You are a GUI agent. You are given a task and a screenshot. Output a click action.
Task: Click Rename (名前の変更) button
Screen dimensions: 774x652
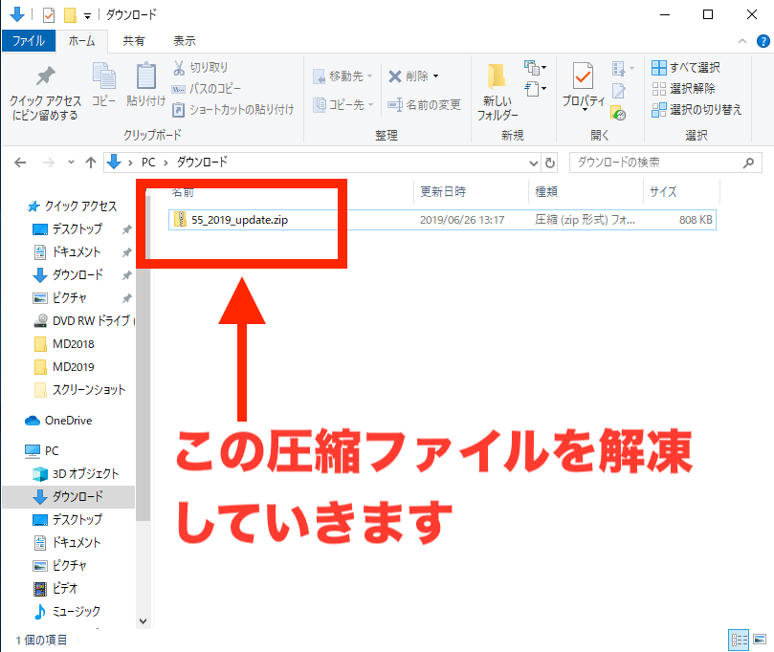click(425, 104)
